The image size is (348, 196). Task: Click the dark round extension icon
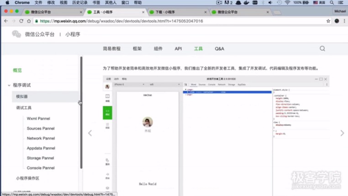coord(337,21)
